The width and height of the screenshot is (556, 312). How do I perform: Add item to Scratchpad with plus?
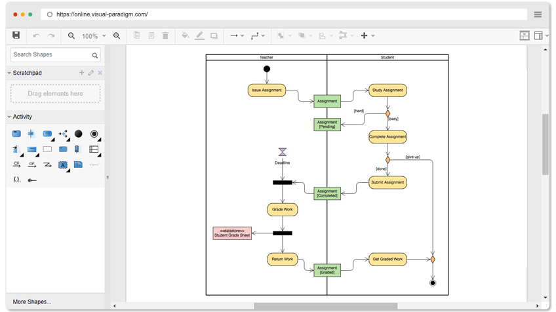coord(81,73)
